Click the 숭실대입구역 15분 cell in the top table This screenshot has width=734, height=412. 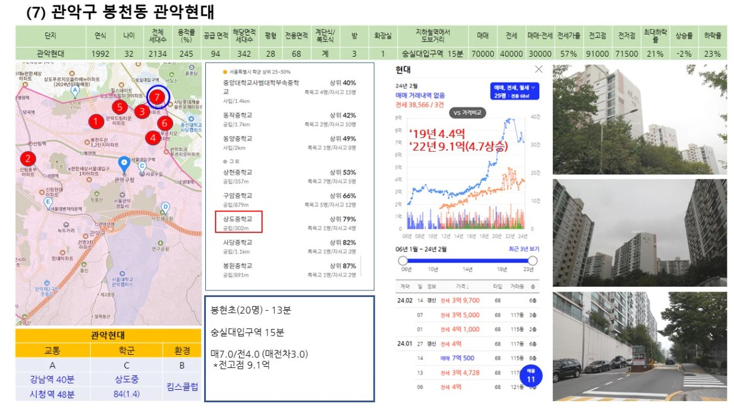432,54
